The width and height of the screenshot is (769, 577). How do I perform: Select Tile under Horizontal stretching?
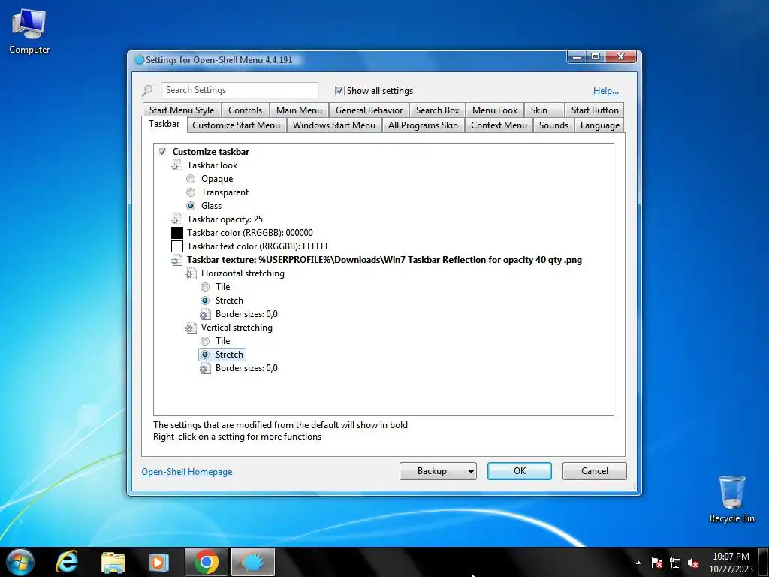tap(205, 287)
